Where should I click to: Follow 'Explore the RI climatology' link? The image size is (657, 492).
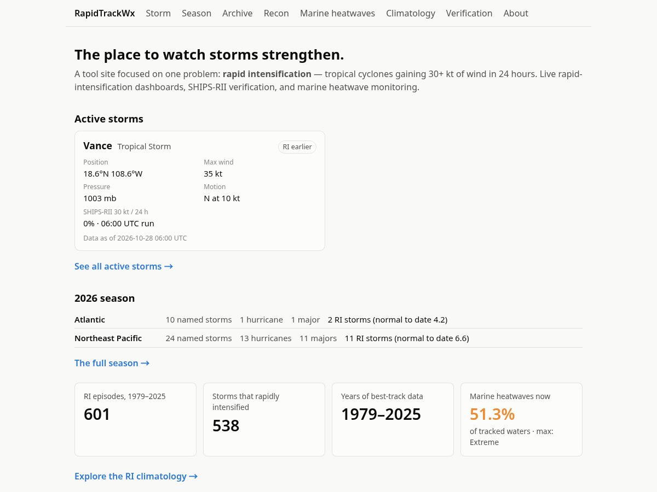point(136,476)
